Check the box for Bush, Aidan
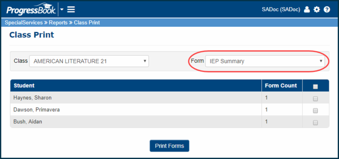This screenshot has height=159, width=339. (x=315, y=123)
